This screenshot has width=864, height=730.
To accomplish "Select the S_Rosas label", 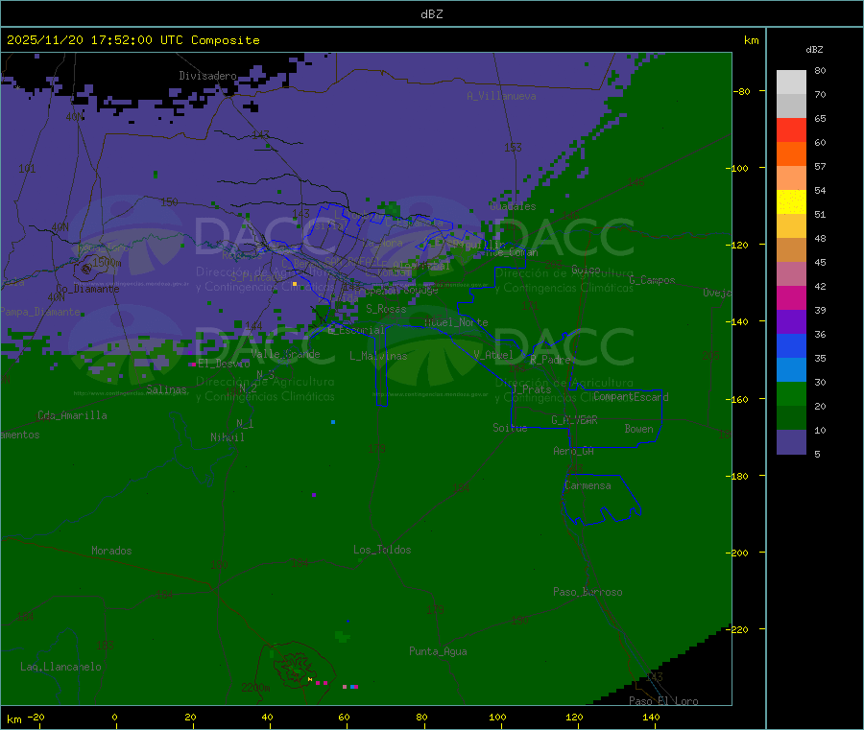I will (x=386, y=309).
